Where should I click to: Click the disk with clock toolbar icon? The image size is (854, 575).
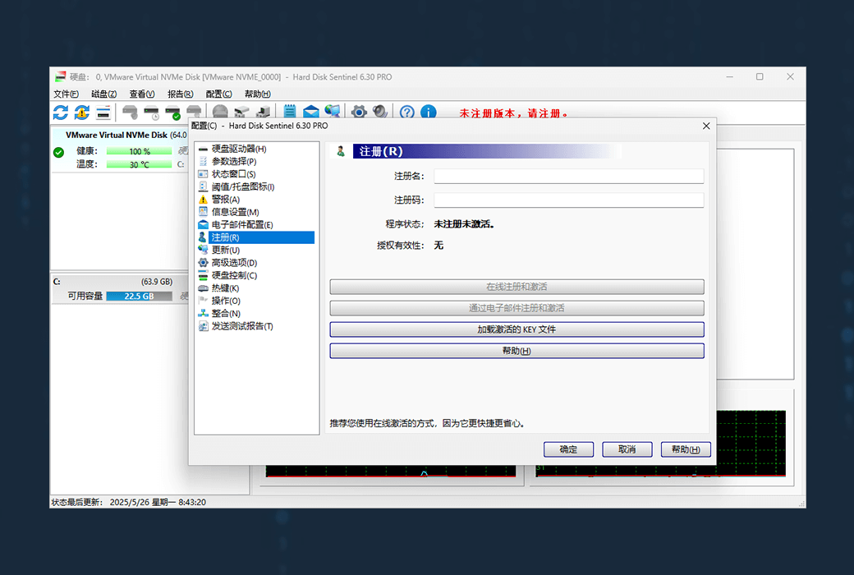(x=151, y=113)
